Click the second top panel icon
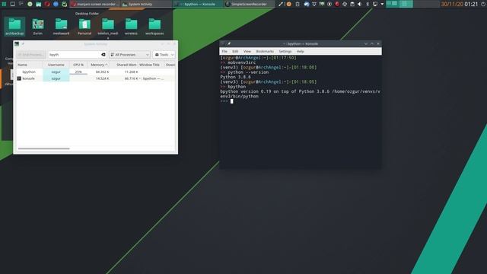The image size is (487, 274). point(13,4)
